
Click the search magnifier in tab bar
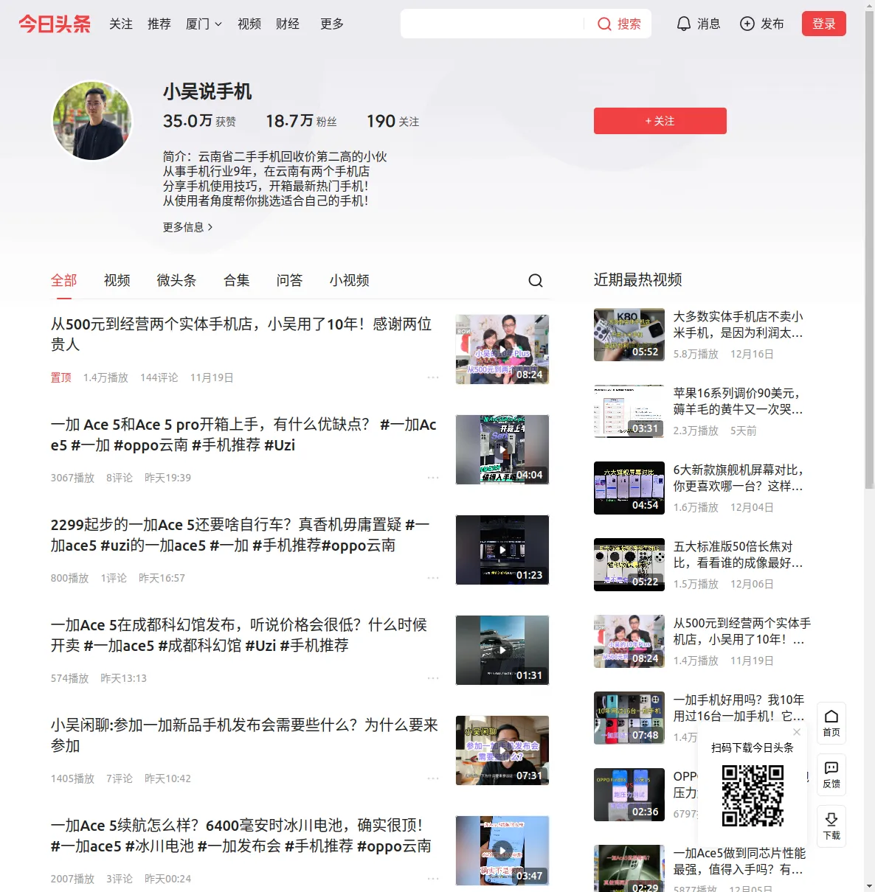[536, 280]
